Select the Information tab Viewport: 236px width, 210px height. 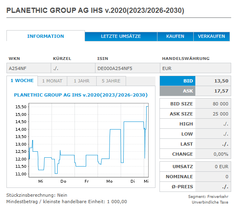point(46,36)
